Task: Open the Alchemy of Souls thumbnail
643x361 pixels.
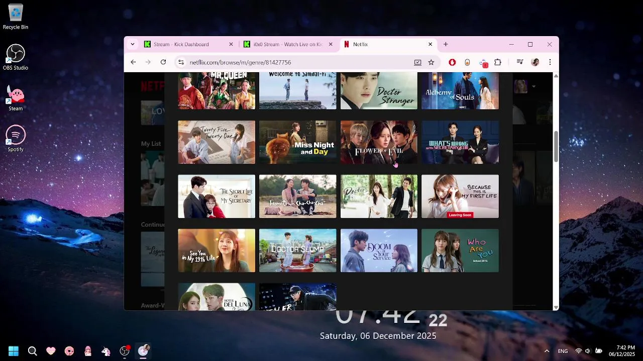Action: click(x=460, y=90)
